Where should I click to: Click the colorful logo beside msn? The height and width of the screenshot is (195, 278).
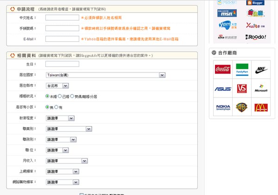tap(255, 13)
